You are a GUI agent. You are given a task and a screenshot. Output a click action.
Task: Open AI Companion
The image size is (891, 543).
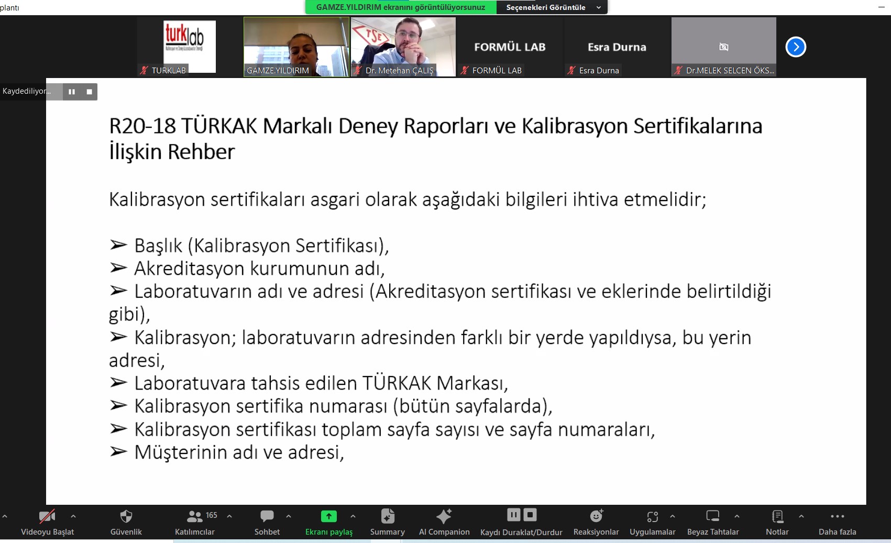point(444,517)
